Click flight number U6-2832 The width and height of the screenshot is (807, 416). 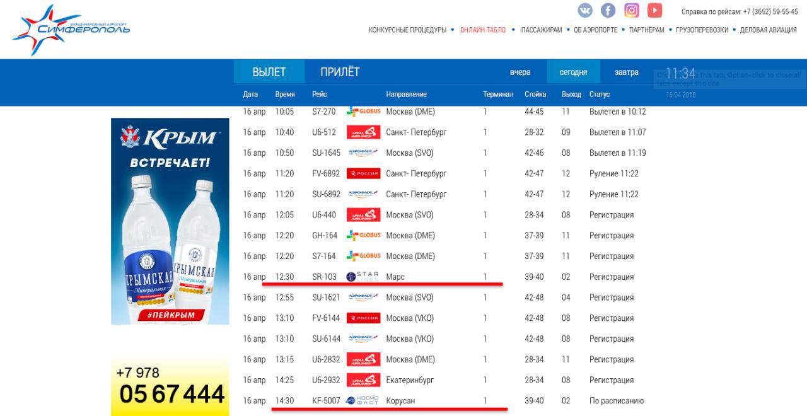click(x=326, y=359)
